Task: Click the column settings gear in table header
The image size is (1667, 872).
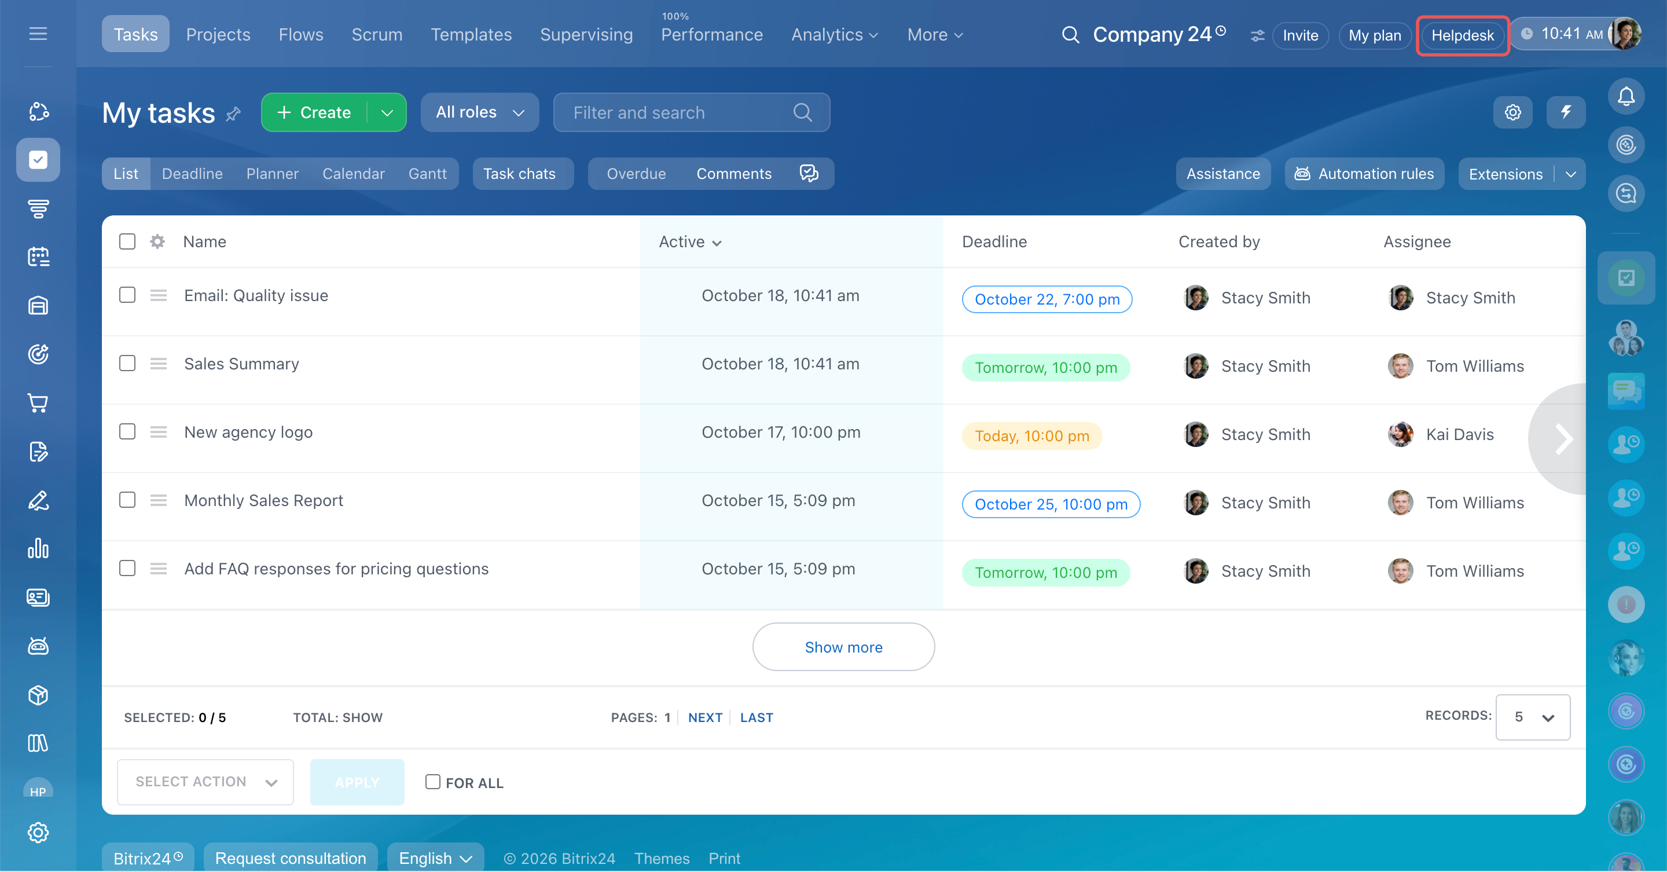Action: [x=157, y=241]
